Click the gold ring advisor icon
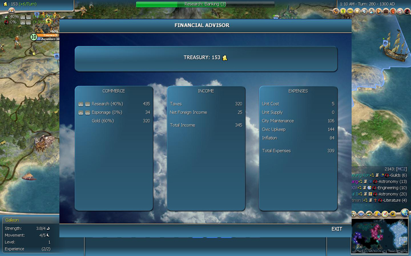Image resolution: width=411 pixels, height=256 pixels. [350, 11]
